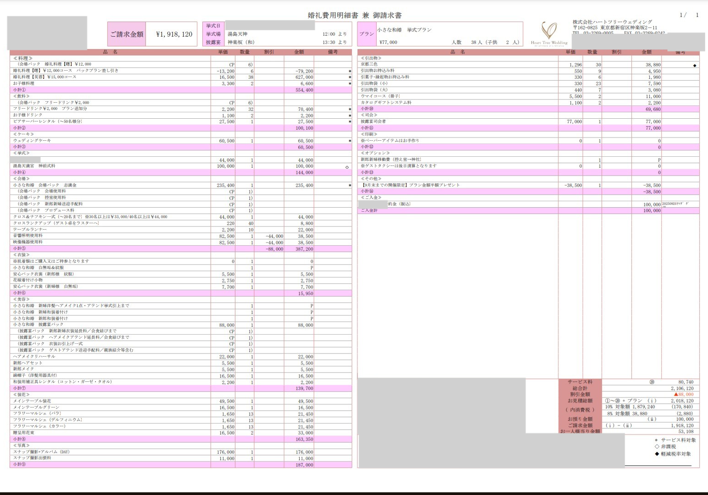Select the pink ご請求金額 label box at top
Screen dimensions: 708x495
127,34
